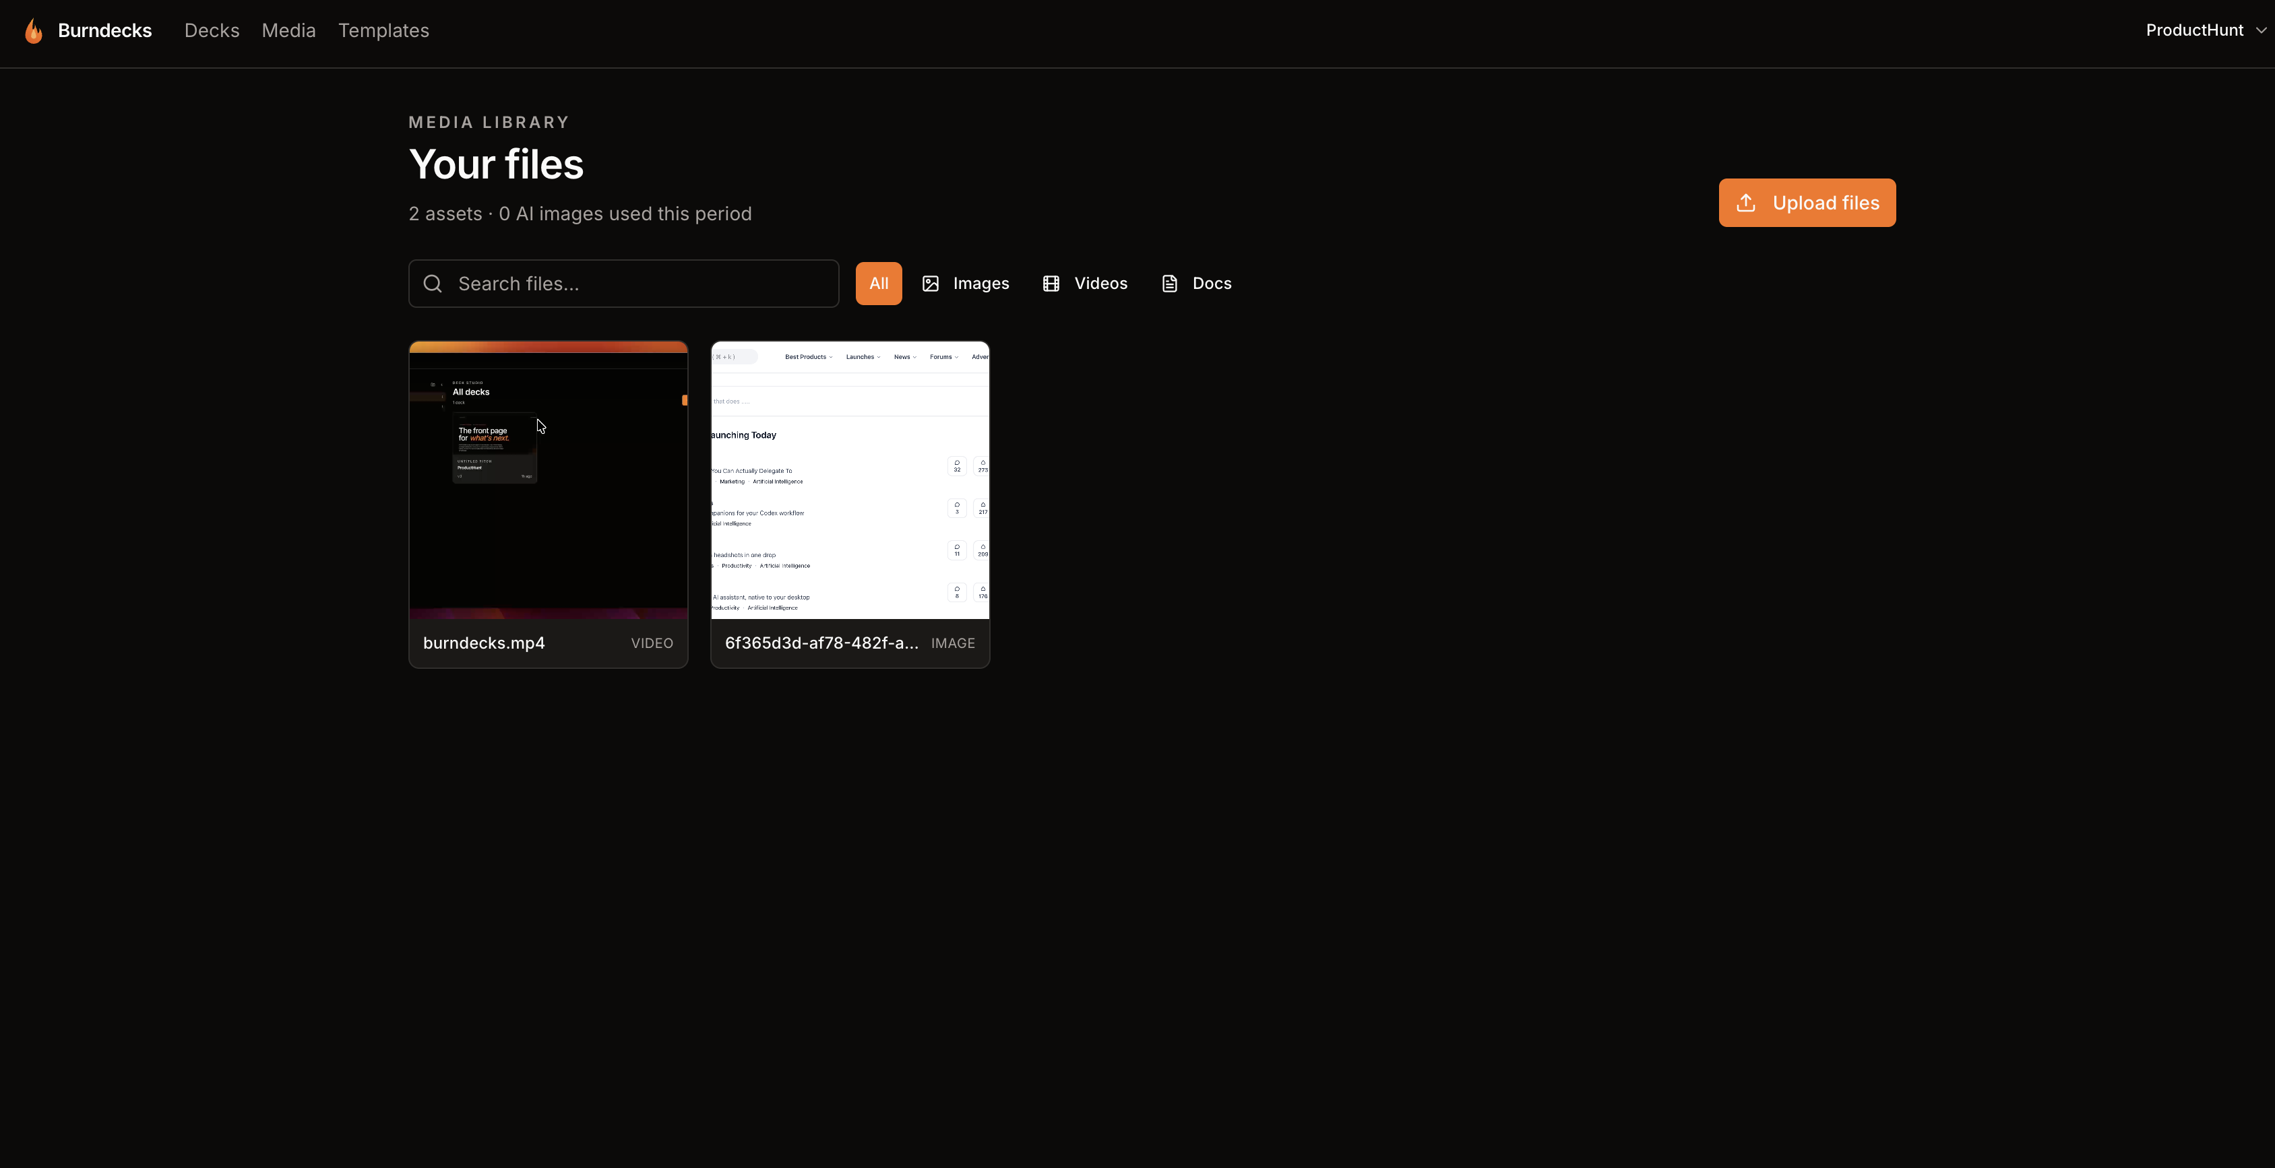Expand the ProductHunt account dropdown
This screenshot has width=2275, height=1168.
(2206, 30)
